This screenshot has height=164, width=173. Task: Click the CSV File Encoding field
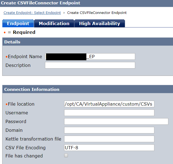tap(109, 148)
